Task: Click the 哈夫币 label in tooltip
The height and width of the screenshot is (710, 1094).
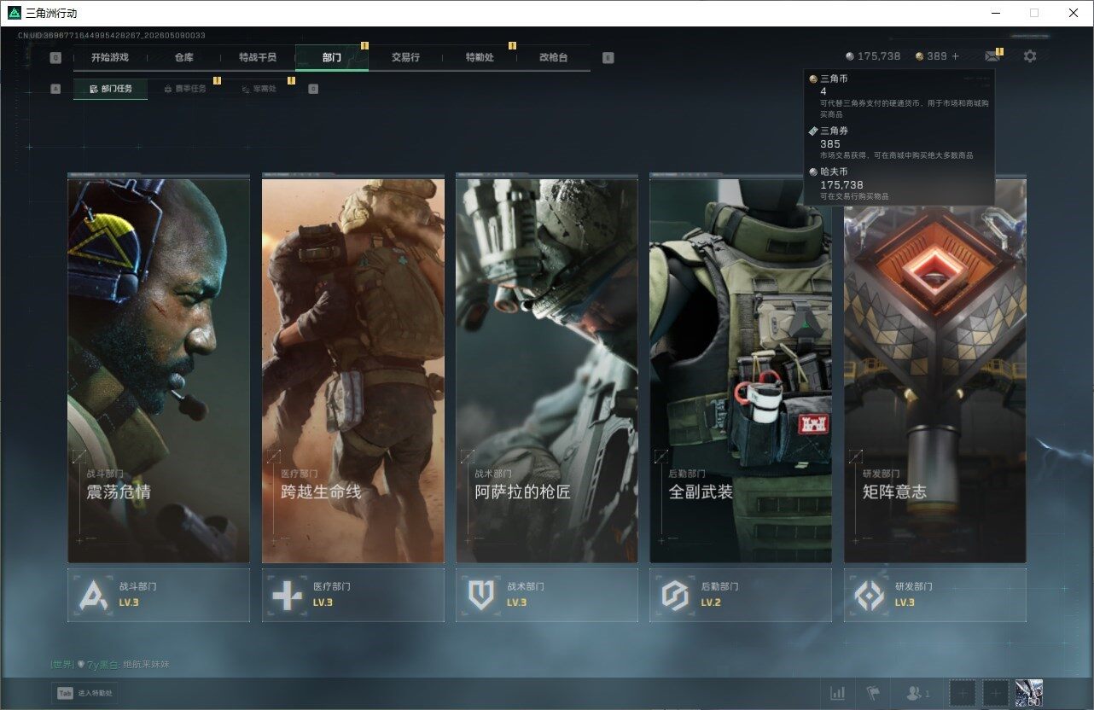Action: click(x=834, y=172)
